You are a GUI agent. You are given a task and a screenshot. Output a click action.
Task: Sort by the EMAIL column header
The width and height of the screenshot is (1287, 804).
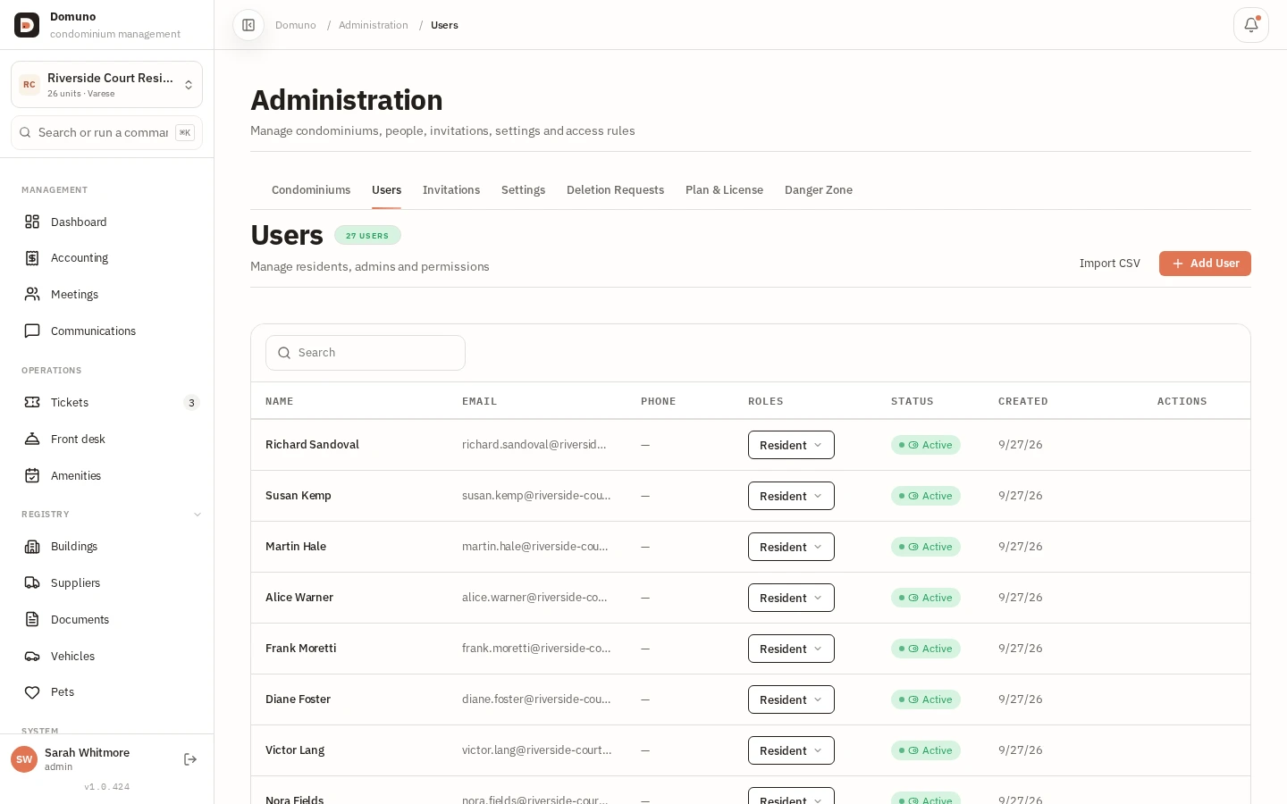[479, 401]
